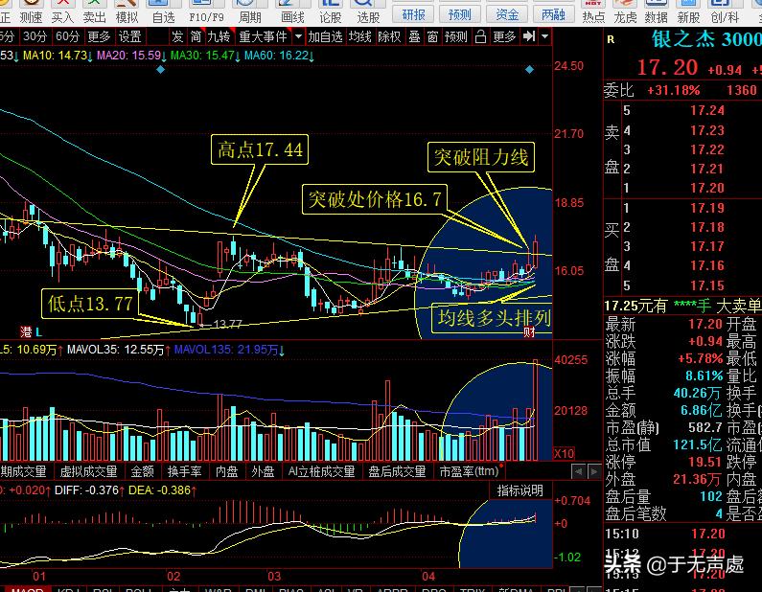Click the 买入 buy toolbar icon
The image size is (762, 592).
(62, 12)
